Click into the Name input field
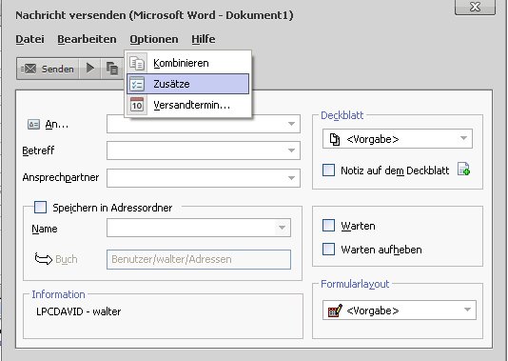This screenshot has width=508, height=361. tap(199, 228)
